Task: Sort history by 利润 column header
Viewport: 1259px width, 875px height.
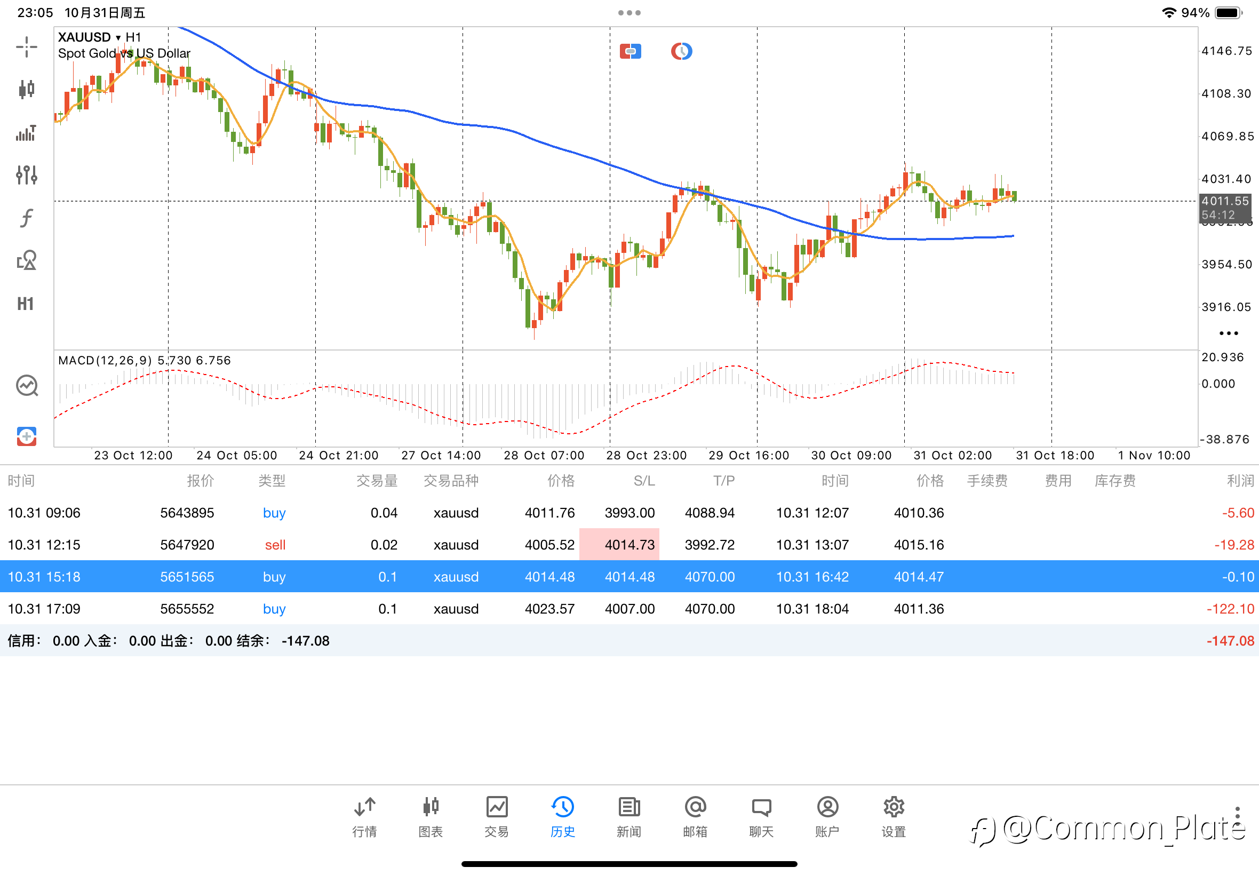Action: (1240, 481)
